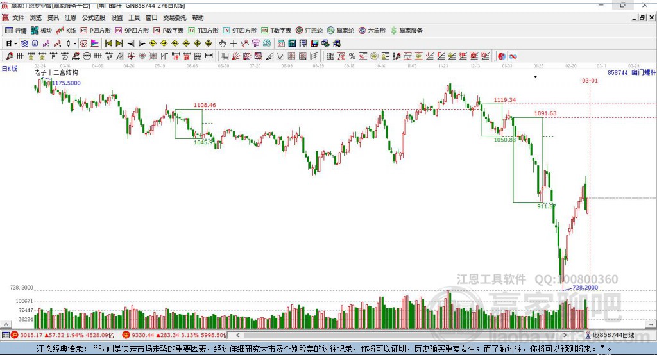Open the 9T四方形 tool
657x355 pixels.
click(x=240, y=31)
